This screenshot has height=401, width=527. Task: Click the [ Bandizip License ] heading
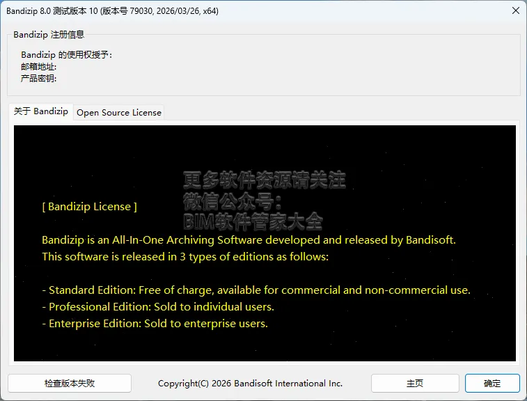[89, 206]
